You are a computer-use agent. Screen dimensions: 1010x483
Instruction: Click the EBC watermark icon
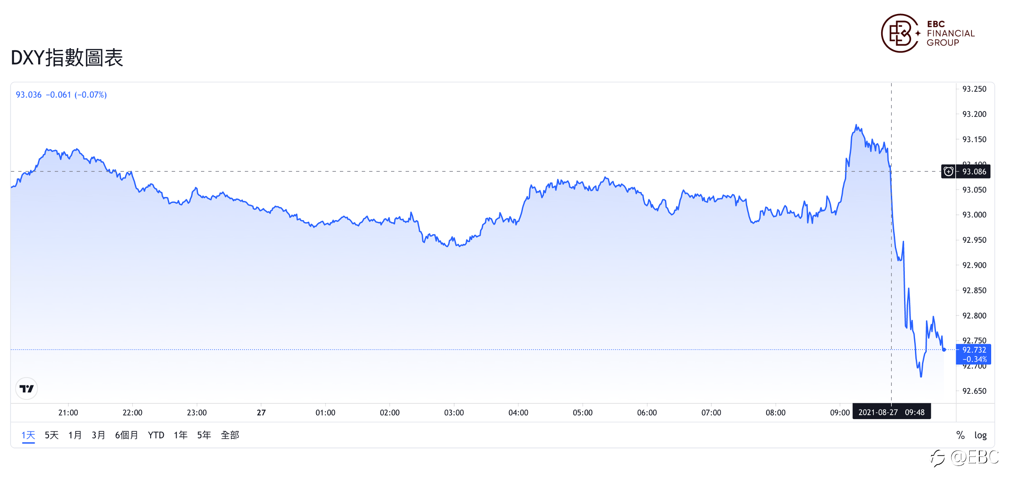pos(937,458)
